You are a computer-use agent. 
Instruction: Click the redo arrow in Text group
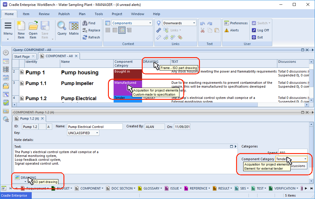point(210,23)
